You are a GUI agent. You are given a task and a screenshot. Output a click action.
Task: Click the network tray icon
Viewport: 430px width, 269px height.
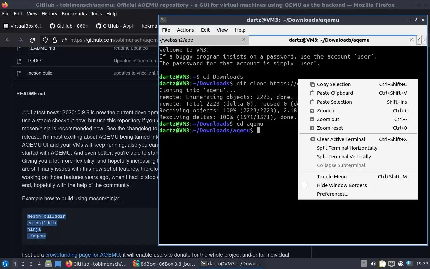click(x=392, y=264)
